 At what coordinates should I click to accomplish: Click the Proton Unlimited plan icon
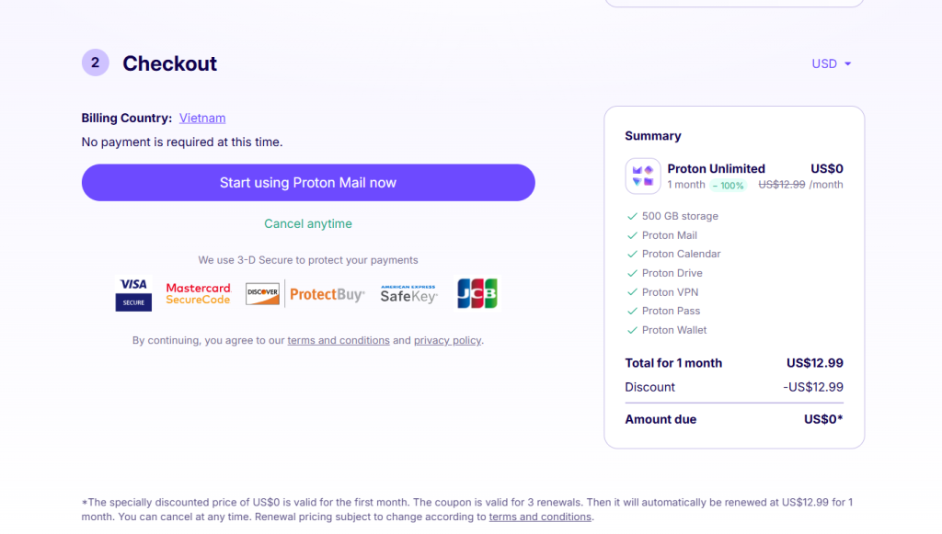pyautogui.click(x=642, y=176)
